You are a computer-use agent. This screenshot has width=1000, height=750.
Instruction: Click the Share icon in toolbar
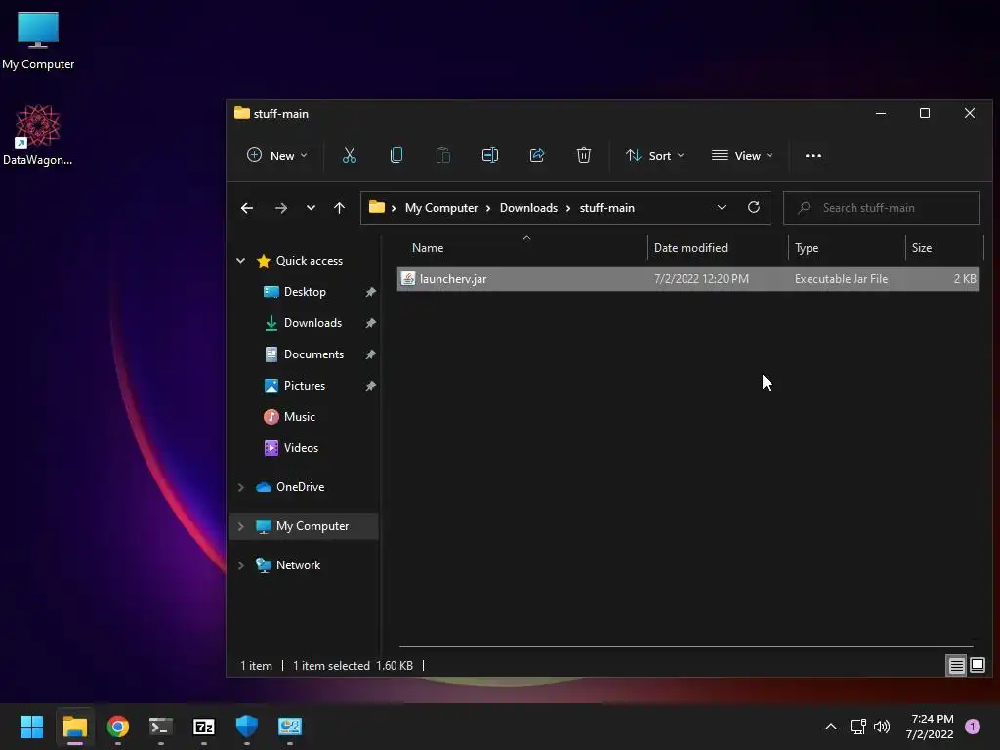(537, 155)
